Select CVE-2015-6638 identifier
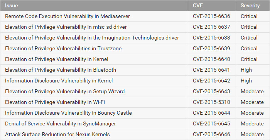The image size is (270, 140). click(x=211, y=38)
